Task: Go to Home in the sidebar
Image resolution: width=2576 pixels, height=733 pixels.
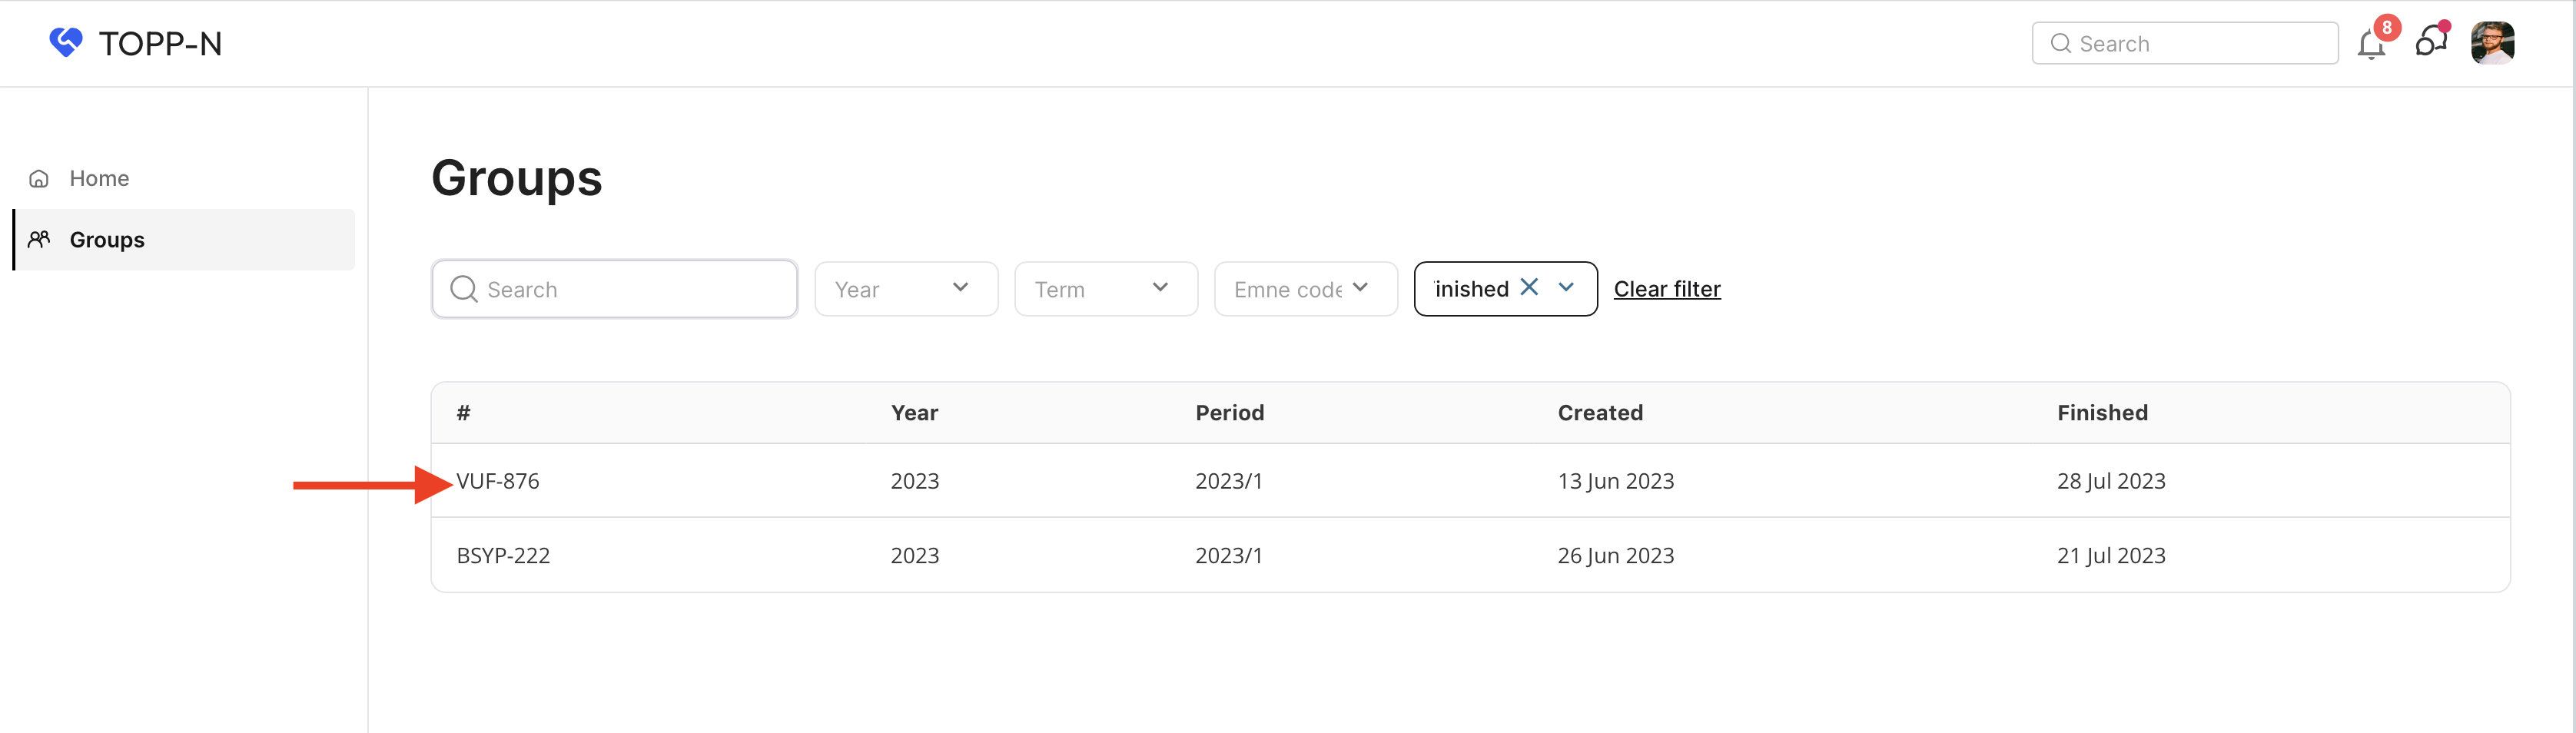Action: 99,179
